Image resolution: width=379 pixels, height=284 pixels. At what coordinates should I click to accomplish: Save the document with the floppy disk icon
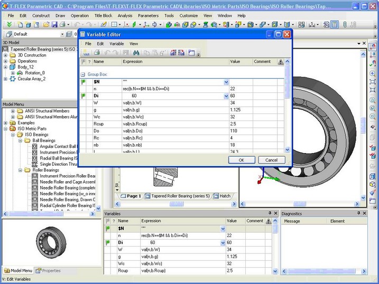pyautogui.click(x=54, y=24)
